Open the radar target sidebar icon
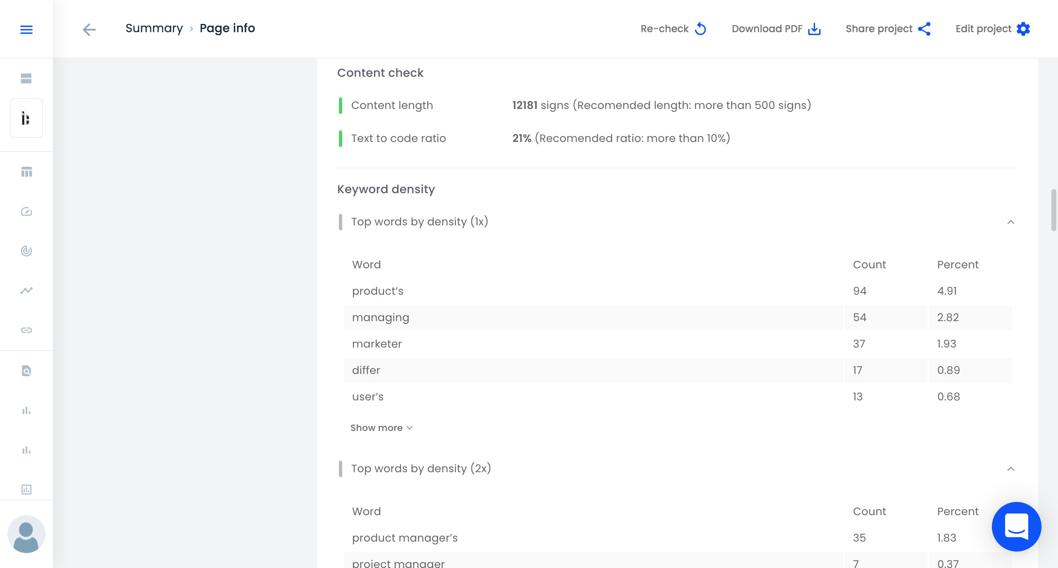 click(x=26, y=251)
